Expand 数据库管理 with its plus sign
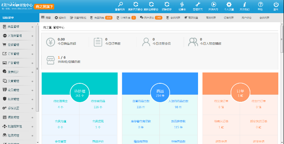This screenshot has width=284, height=144. tap(32, 126)
